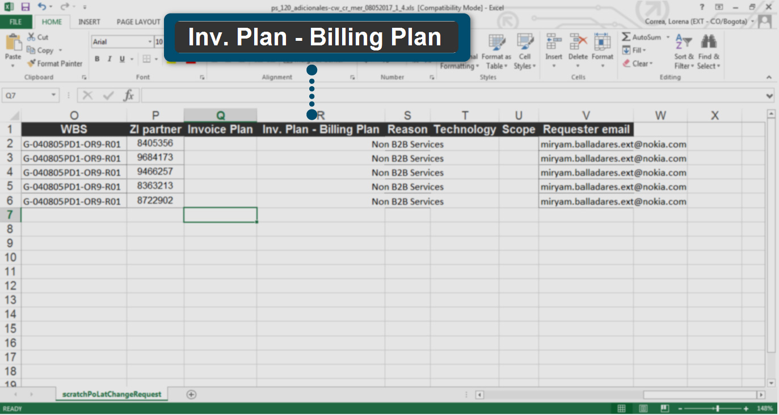
Task: Click the Insert Function fx icon
Action: [x=129, y=95]
